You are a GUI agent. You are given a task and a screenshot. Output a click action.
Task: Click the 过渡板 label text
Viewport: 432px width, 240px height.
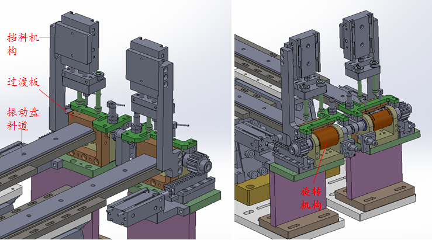[x=23, y=82]
